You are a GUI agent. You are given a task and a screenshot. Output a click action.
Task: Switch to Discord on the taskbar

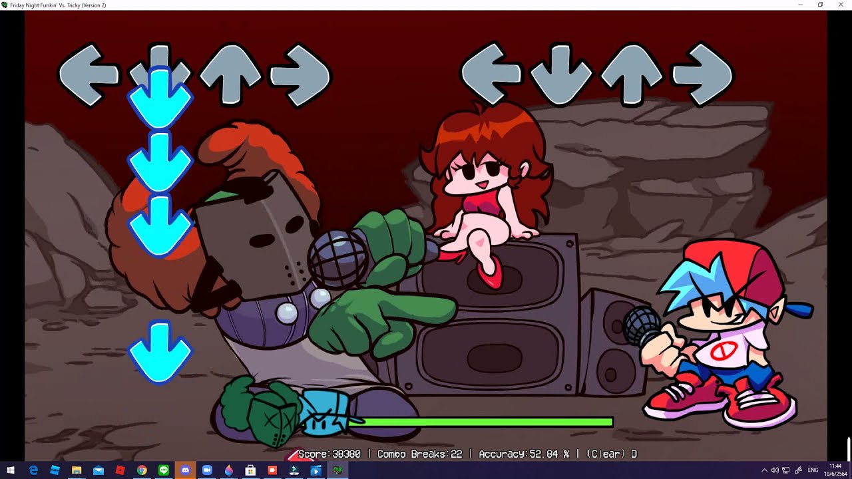[185, 470]
